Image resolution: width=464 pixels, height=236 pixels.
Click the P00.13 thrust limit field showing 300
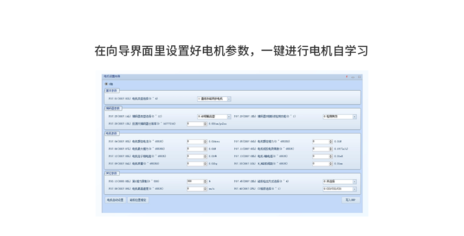[x=195, y=181]
